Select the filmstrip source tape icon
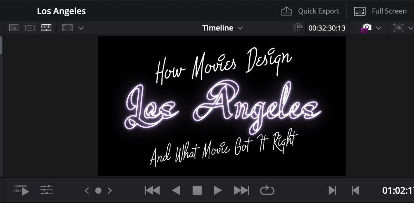414x203 pixels. pyautogui.click(x=30, y=28)
